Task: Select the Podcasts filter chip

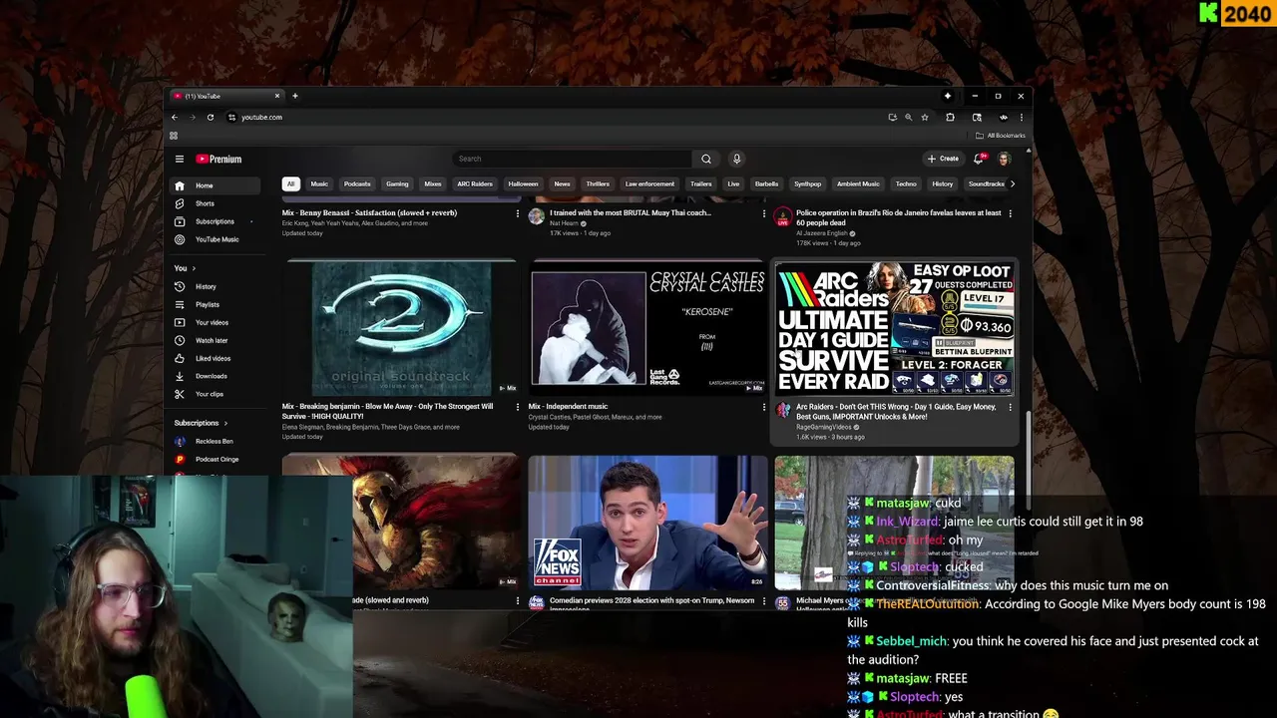Action: click(x=357, y=183)
